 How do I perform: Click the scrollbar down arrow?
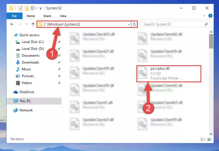point(211,134)
